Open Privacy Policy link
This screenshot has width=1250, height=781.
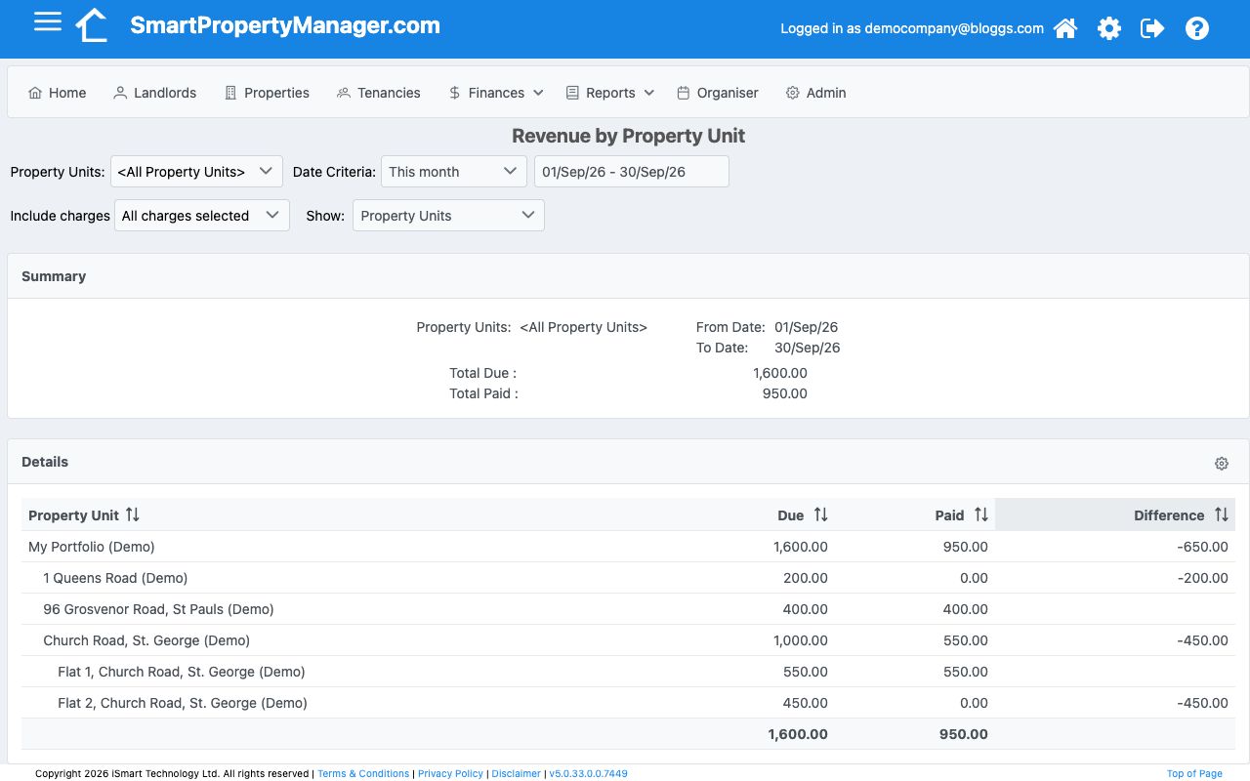pyautogui.click(x=450, y=773)
